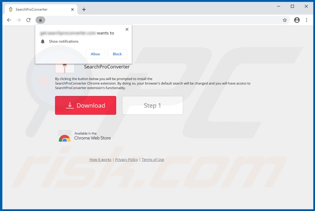Close the Chrome window
315x211 pixels.
click(x=306, y=6)
